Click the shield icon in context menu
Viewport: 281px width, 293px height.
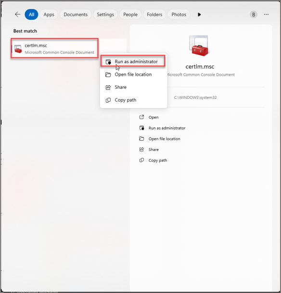point(108,62)
